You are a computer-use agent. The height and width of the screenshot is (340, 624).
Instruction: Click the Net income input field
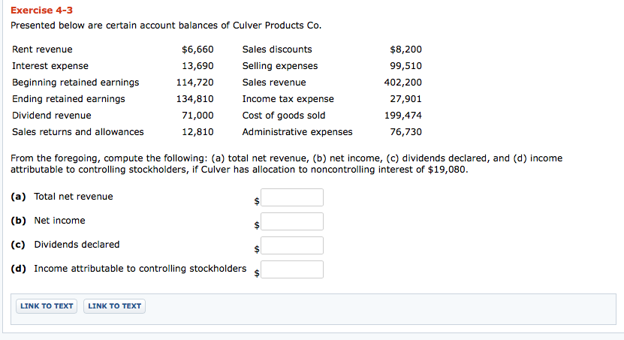[291, 221]
